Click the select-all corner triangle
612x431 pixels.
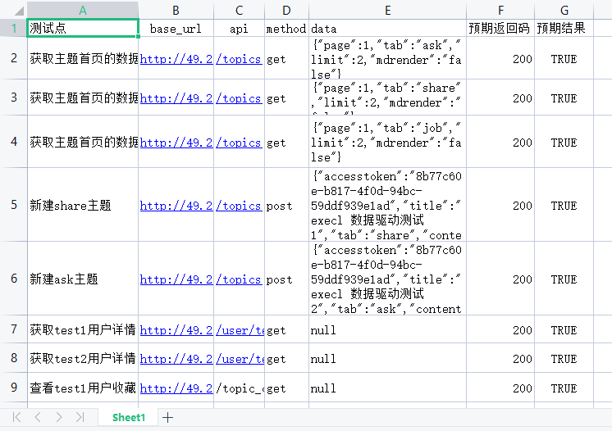click(18, 11)
